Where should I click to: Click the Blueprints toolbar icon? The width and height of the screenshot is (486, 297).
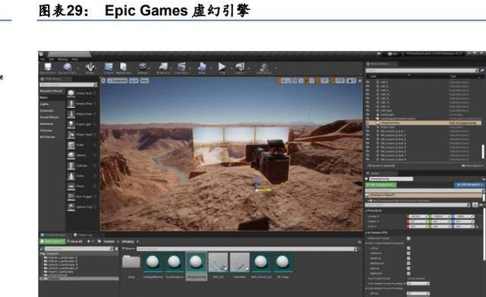pos(163,68)
